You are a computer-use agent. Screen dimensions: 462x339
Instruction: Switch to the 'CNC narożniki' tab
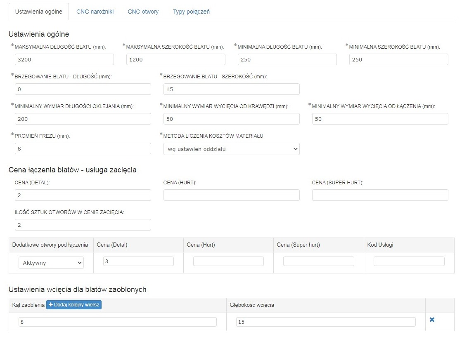tap(95, 12)
